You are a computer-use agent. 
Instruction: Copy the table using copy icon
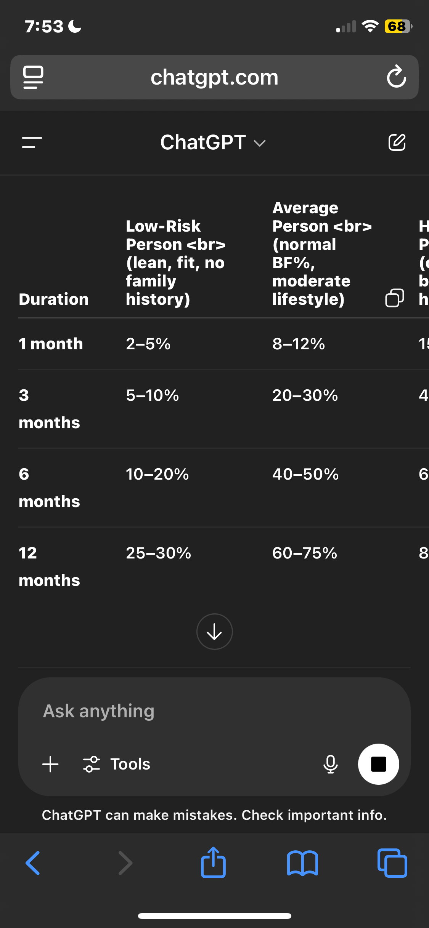(395, 298)
